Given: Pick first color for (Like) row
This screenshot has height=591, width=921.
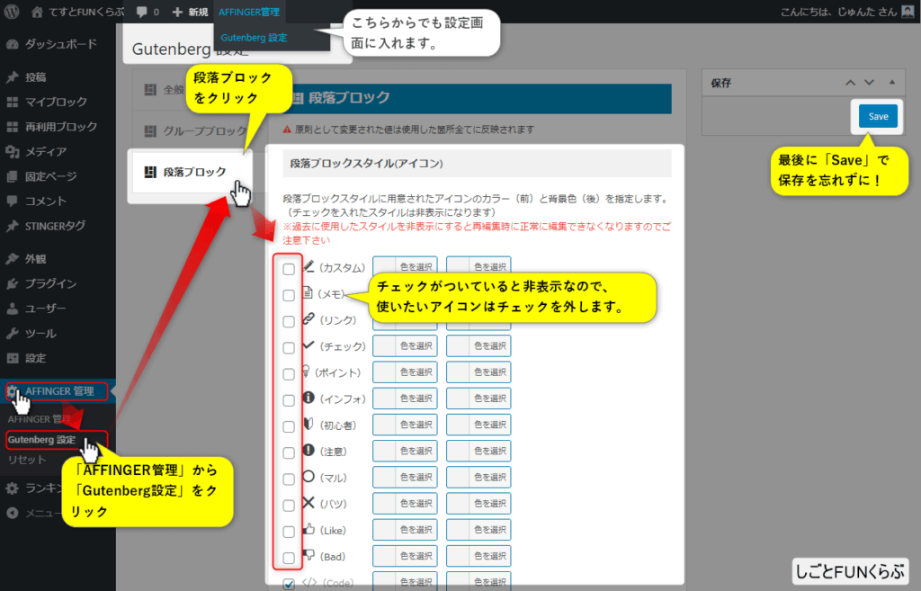Looking at the screenshot, I should (x=405, y=529).
